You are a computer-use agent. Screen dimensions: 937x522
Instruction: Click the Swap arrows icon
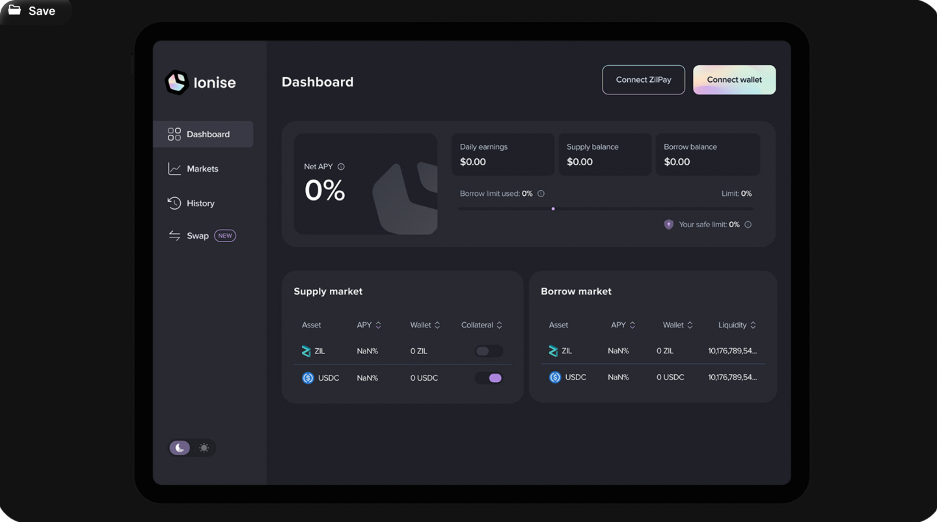[x=174, y=236]
